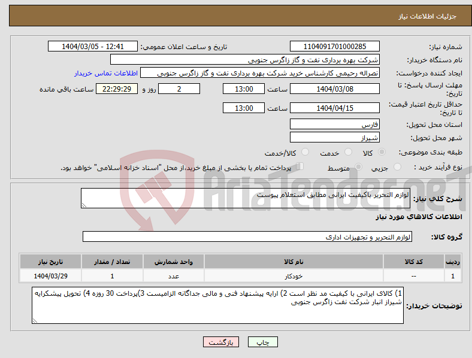Click the چاپ (print) button
The image size is (472, 358).
click(262, 342)
